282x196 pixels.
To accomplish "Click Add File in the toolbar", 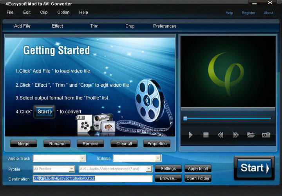I will click(22, 26).
